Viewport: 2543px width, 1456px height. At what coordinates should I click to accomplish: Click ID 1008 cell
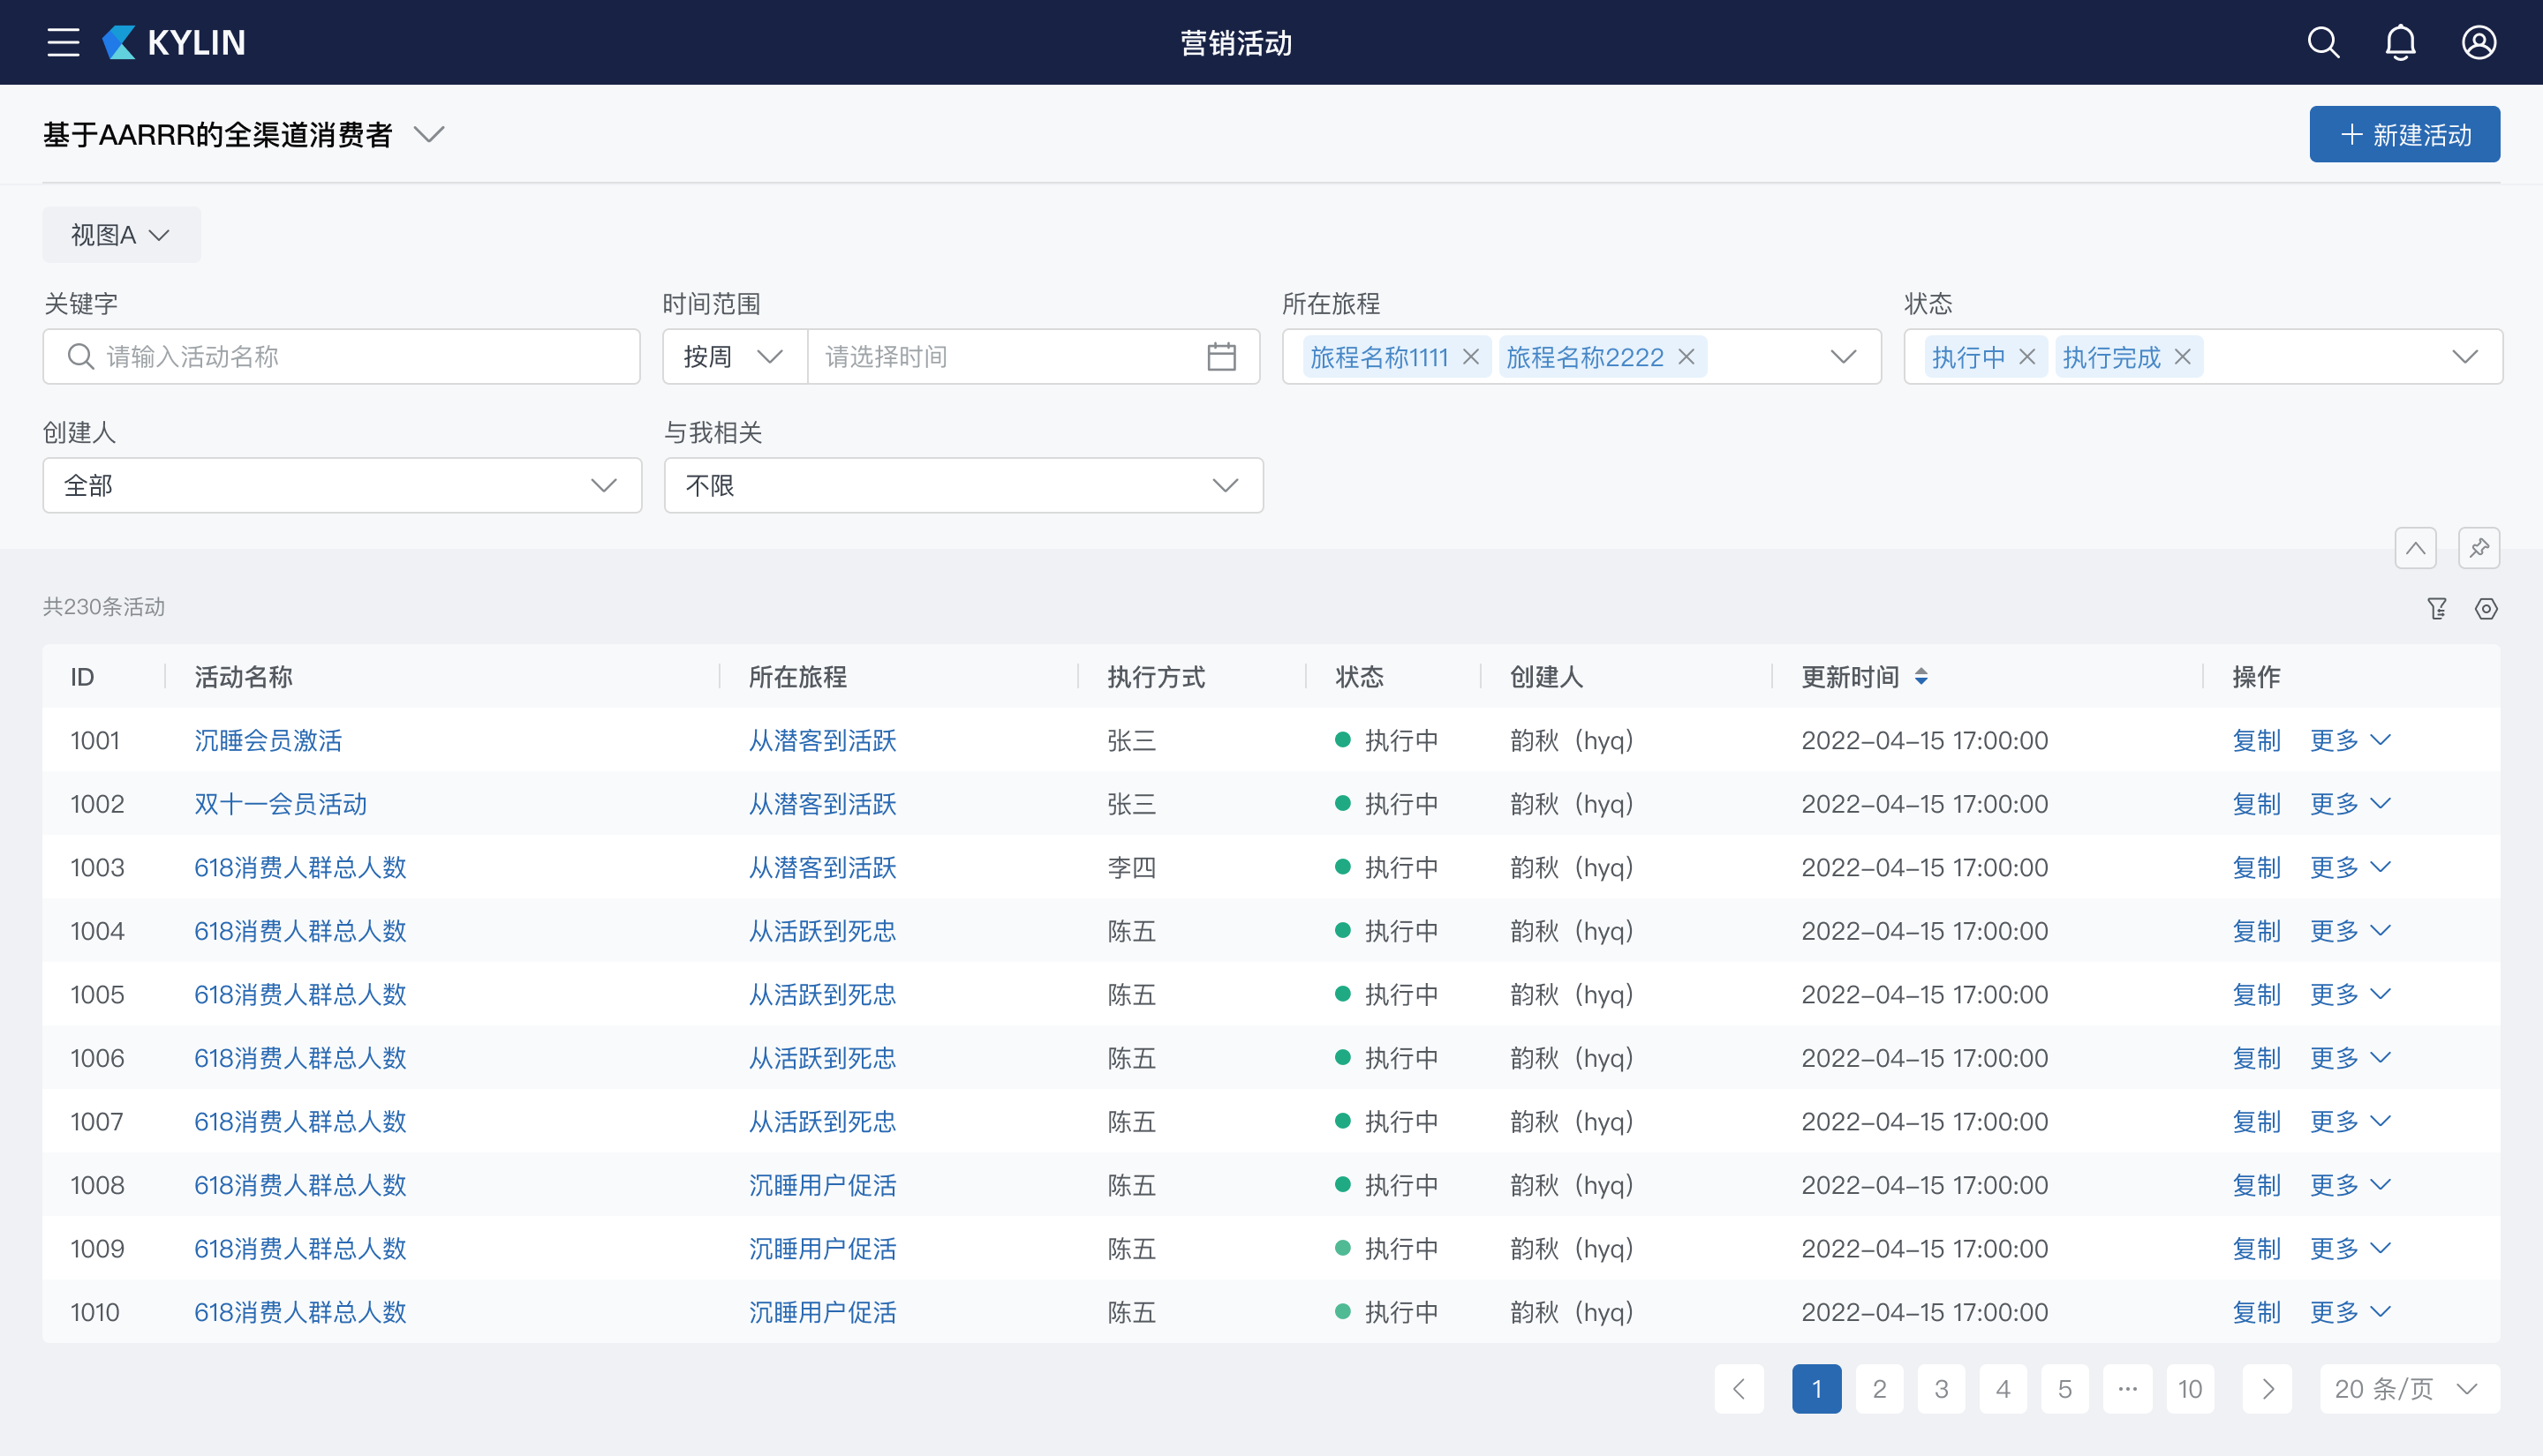pyautogui.click(x=97, y=1185)
